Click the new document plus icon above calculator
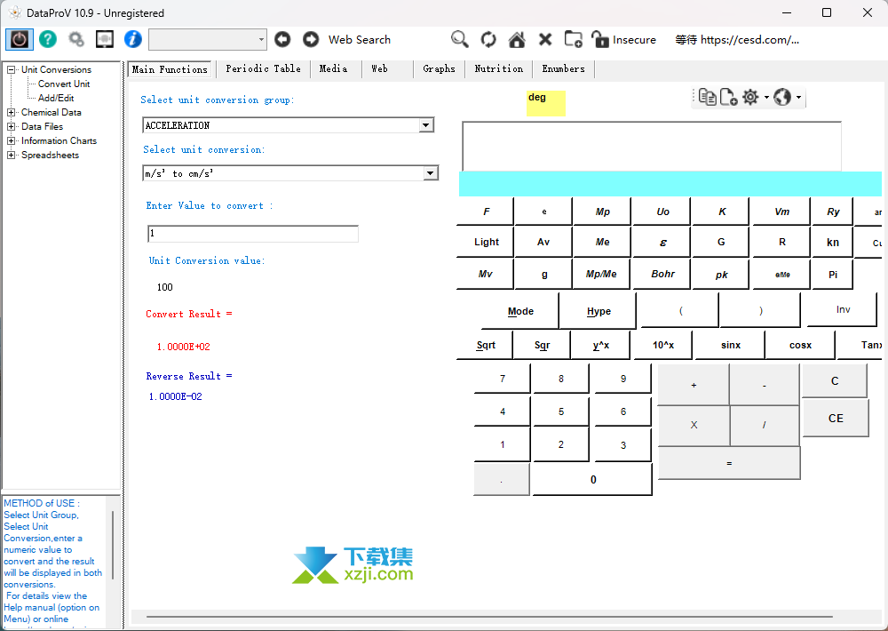The width and height of the screenshot is (888, 631). point(728,97)
